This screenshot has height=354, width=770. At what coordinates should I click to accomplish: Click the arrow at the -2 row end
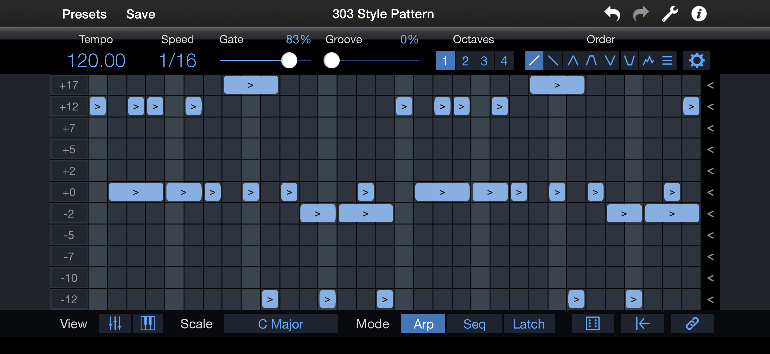pos(710,214)
